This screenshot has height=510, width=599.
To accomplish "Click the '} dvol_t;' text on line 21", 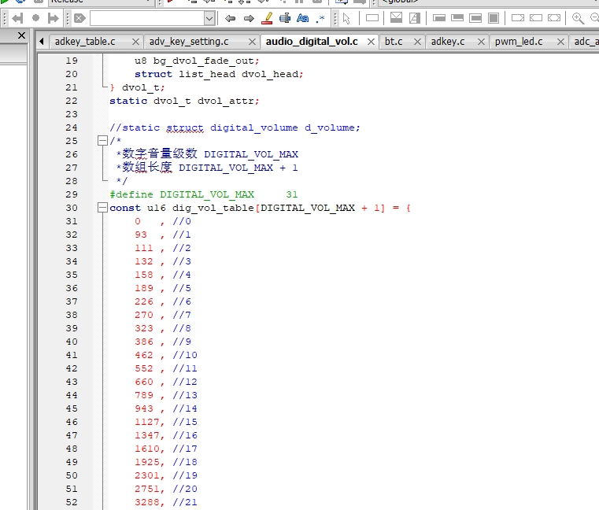I will pos(138,87).
